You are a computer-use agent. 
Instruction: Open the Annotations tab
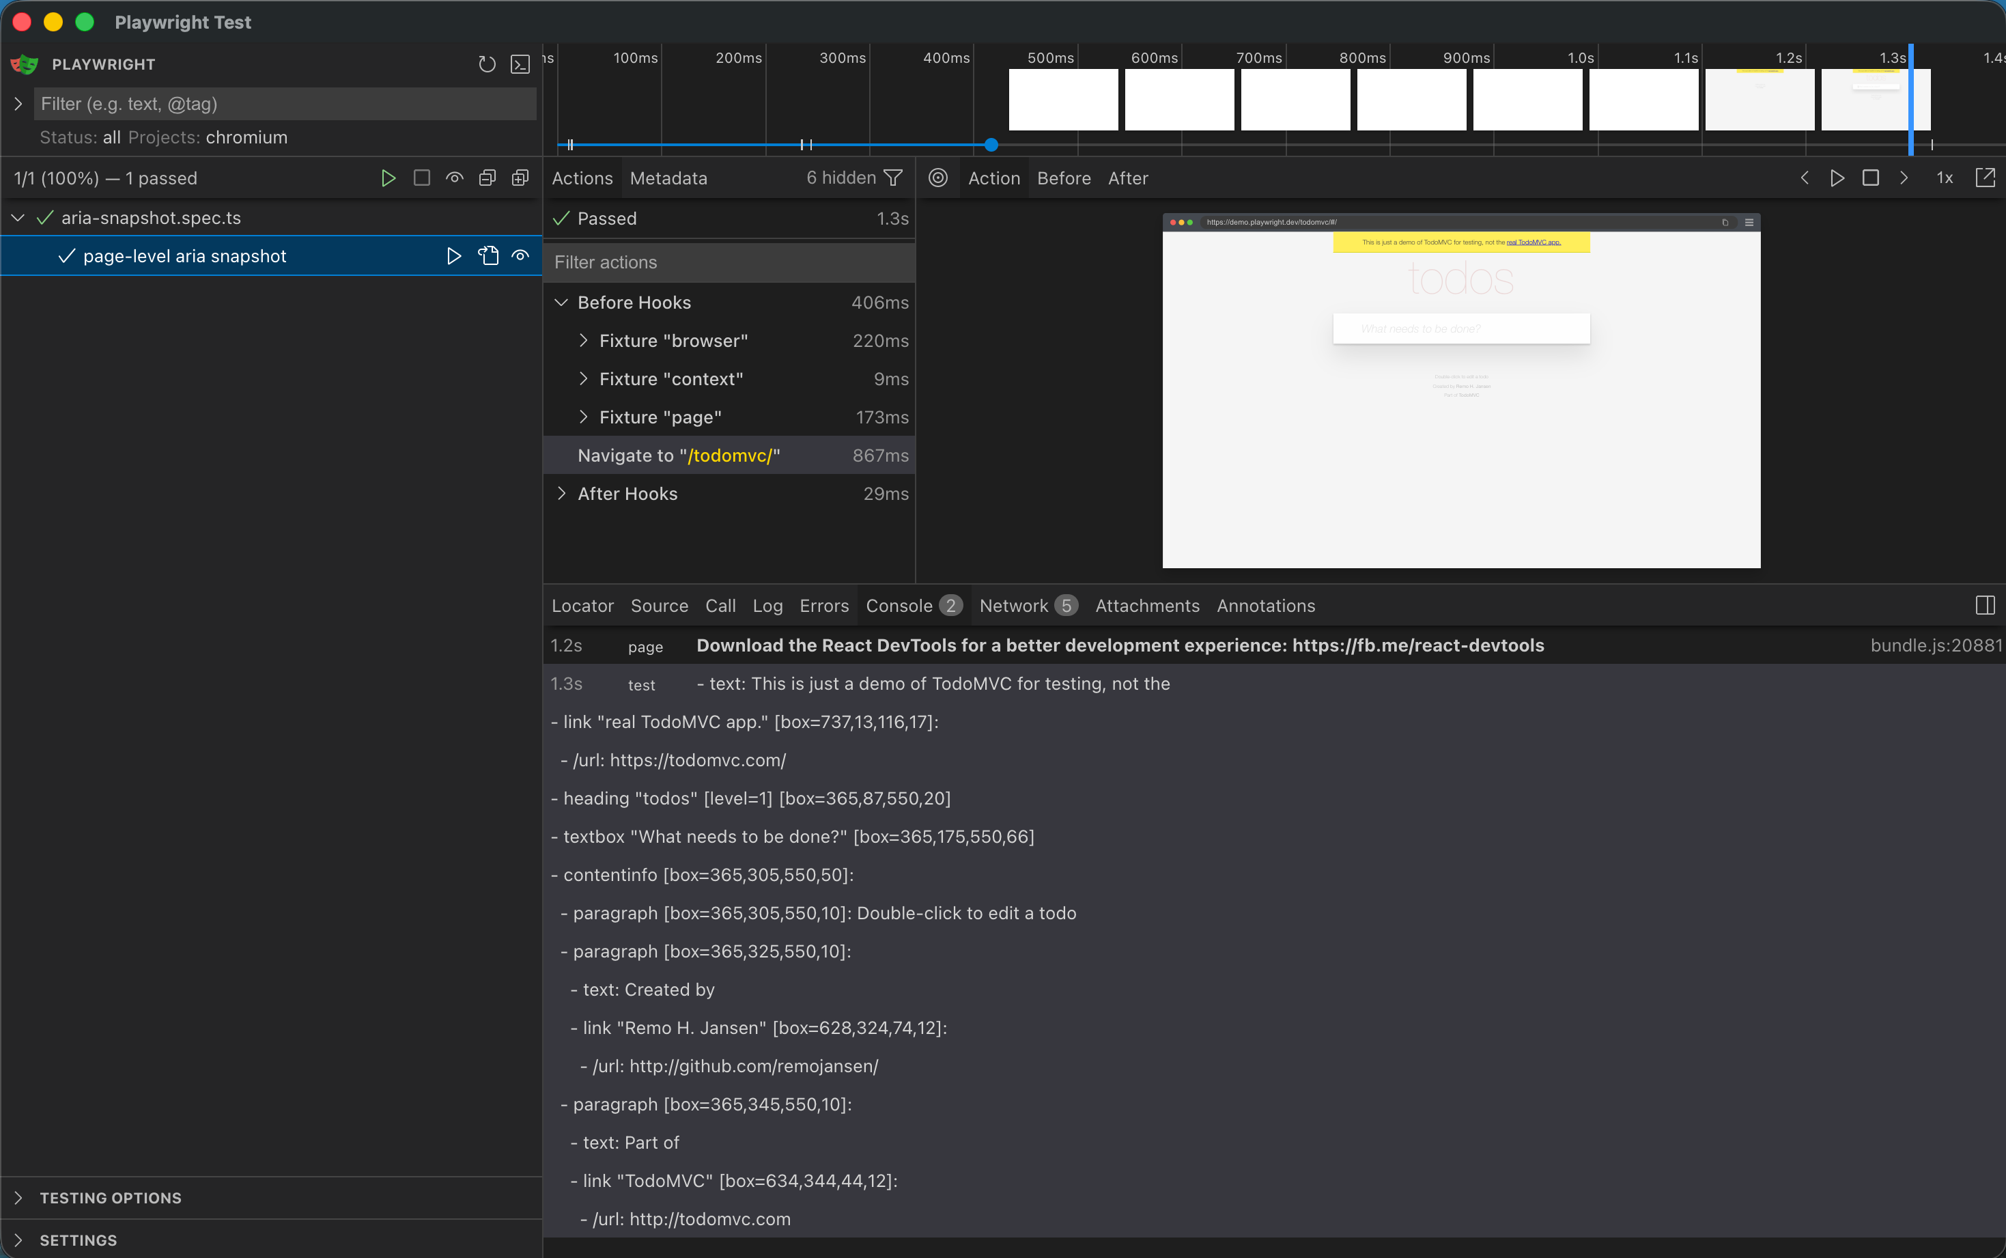tap(1266, 606)
